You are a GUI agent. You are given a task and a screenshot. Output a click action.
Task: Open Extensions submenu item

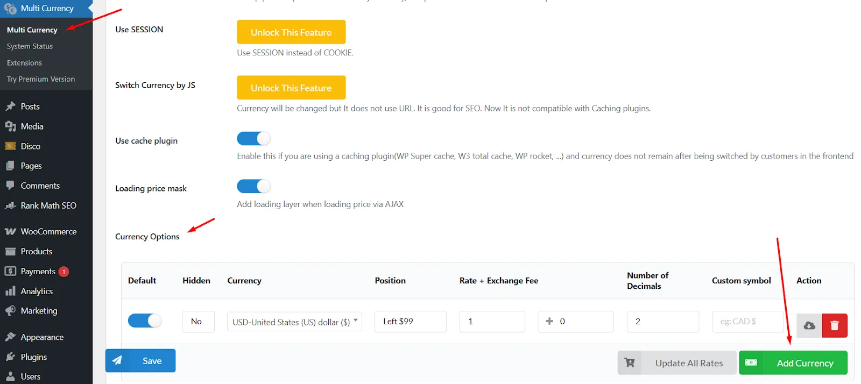24,63
